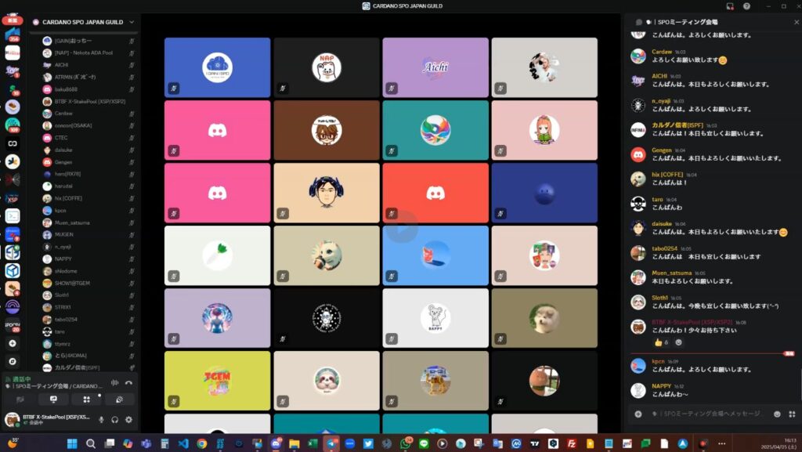Open apps launcher beside emoji button
Screen dimensions: 802x452
coord(793,414)
